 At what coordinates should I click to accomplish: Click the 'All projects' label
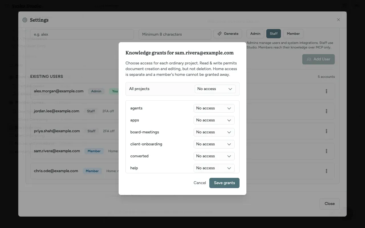tap(139, 89)
